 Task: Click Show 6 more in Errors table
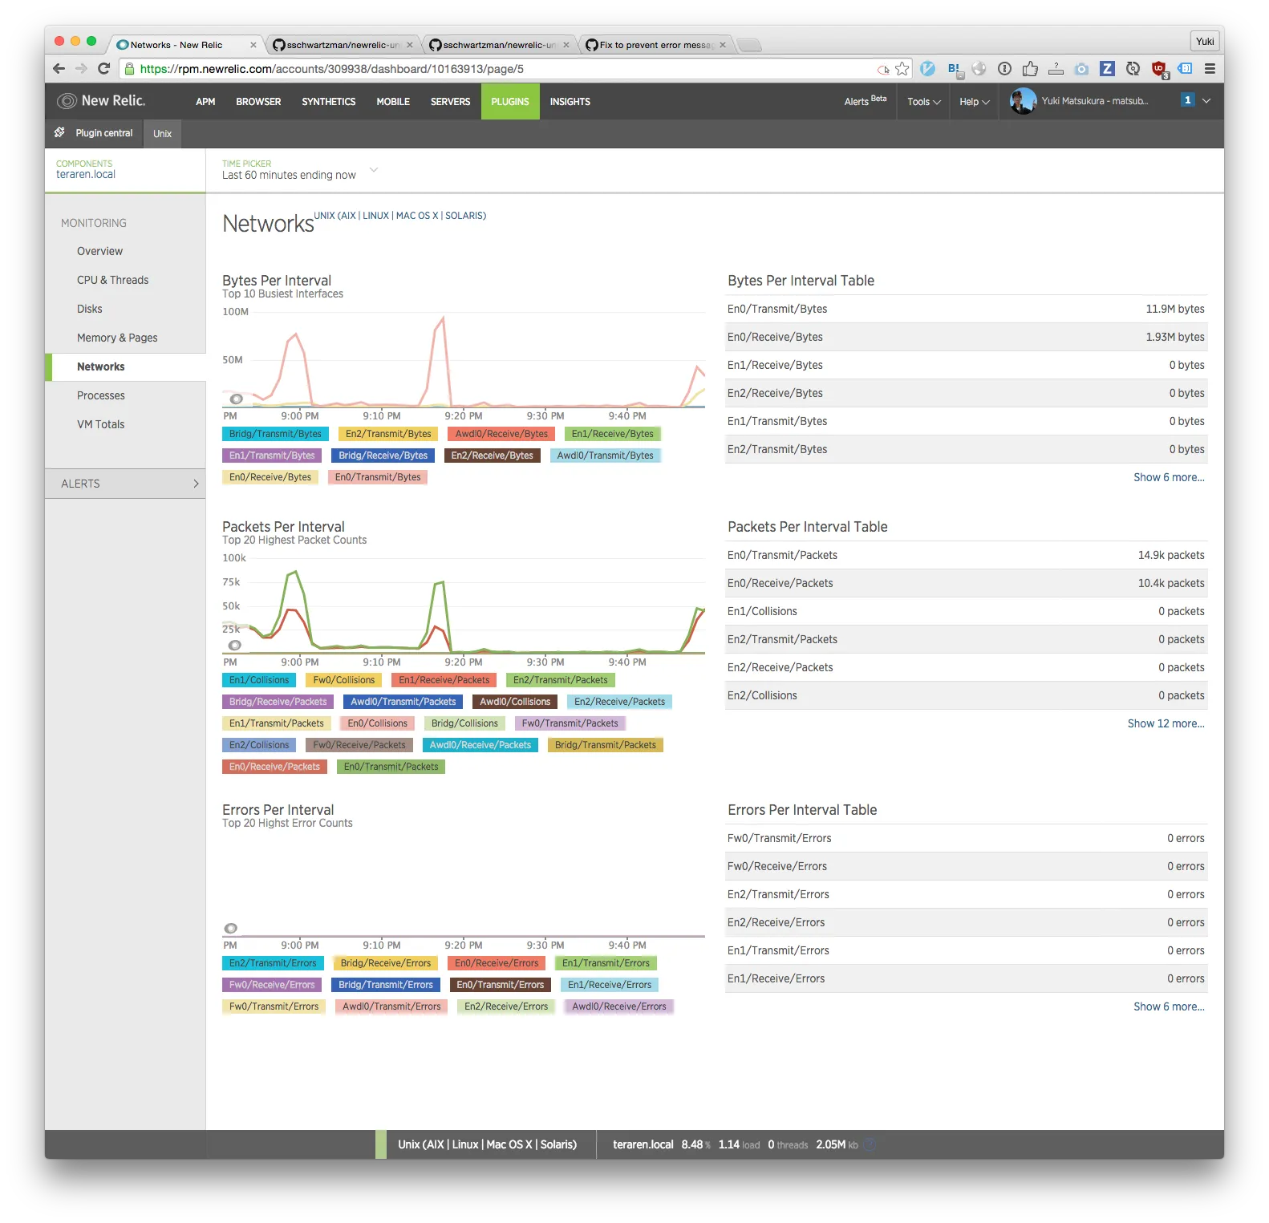1169,1006
